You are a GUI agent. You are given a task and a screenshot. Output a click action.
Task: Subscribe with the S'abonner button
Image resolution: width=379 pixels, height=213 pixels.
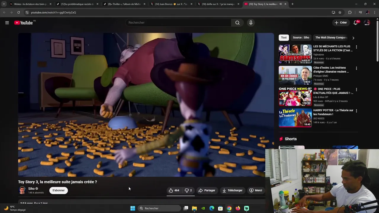click(x=58, y=190)
